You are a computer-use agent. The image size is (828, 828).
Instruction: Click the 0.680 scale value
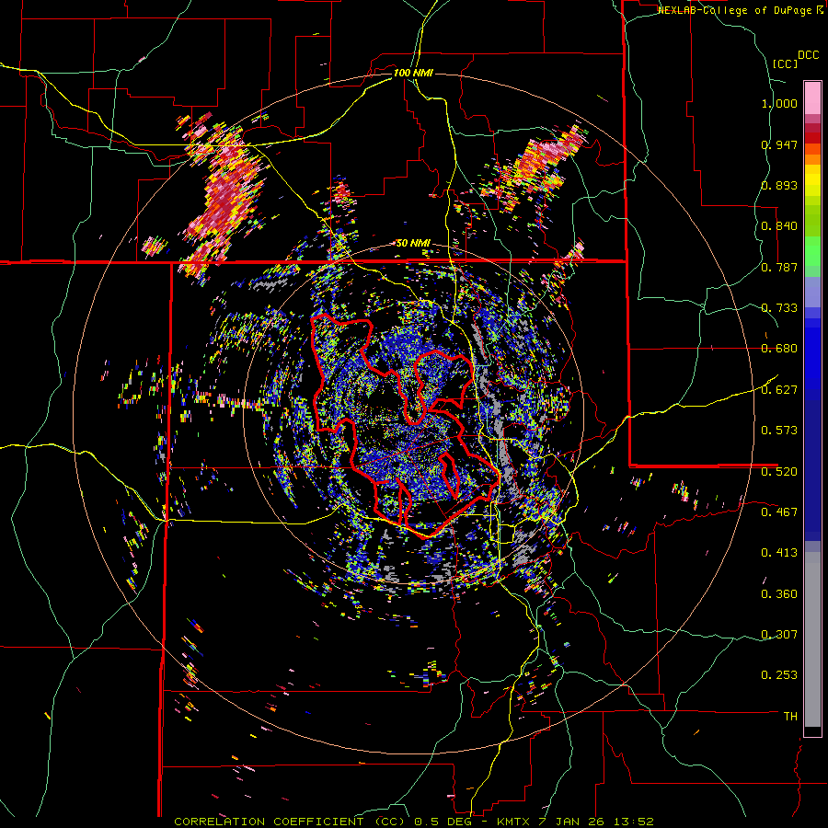[779, 349]
